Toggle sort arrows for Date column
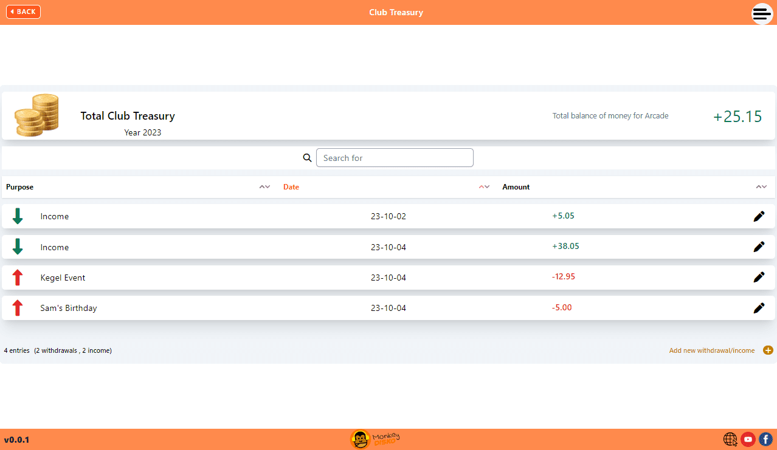Image resolution: width=777 pixels, height=450 pixels. 484,187
